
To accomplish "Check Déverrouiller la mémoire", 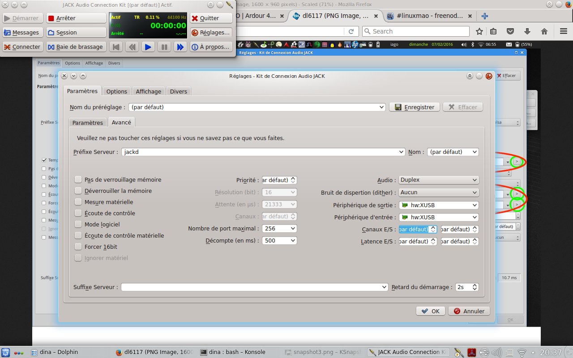I will click(78, 191).
